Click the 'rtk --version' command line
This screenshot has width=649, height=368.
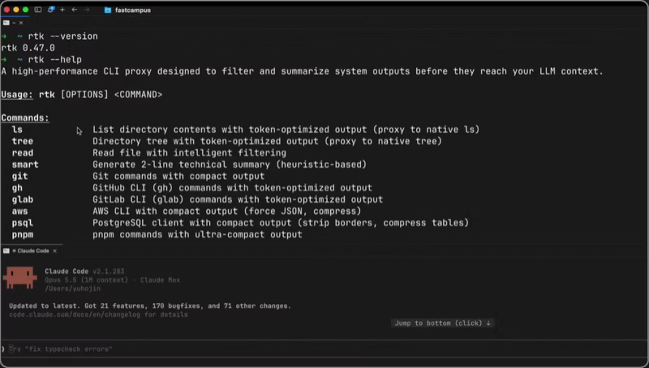click(x=63, y=36)
